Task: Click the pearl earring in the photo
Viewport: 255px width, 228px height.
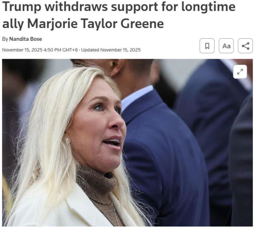Action: (67, 140)
